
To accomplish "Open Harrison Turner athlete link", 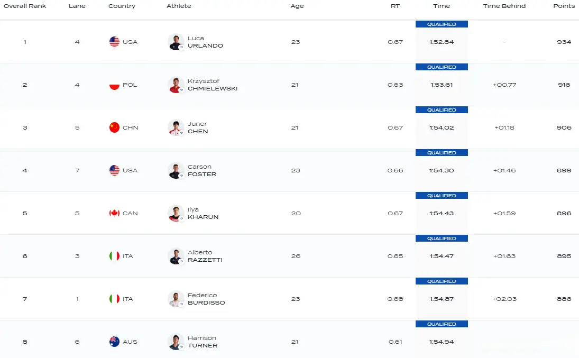I will 203,342.
